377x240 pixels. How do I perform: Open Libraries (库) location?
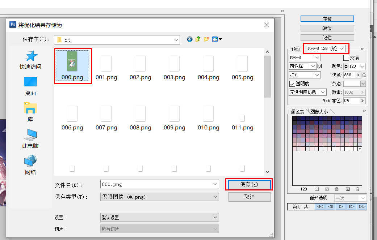pos(30,112)
